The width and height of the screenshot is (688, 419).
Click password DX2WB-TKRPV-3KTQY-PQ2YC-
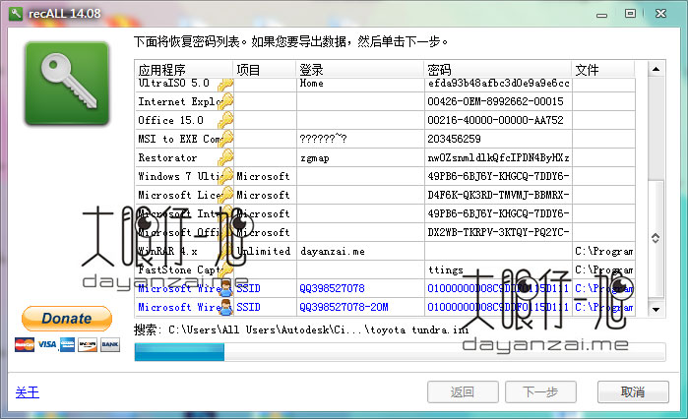point(498,232)
